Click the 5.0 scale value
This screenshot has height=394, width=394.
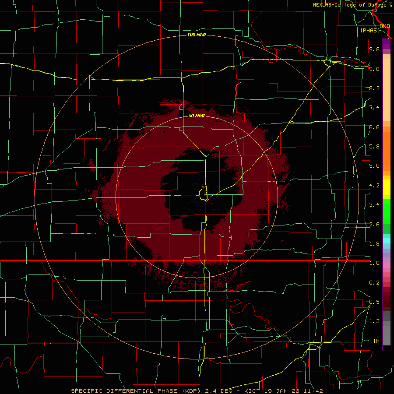point(374,166)
